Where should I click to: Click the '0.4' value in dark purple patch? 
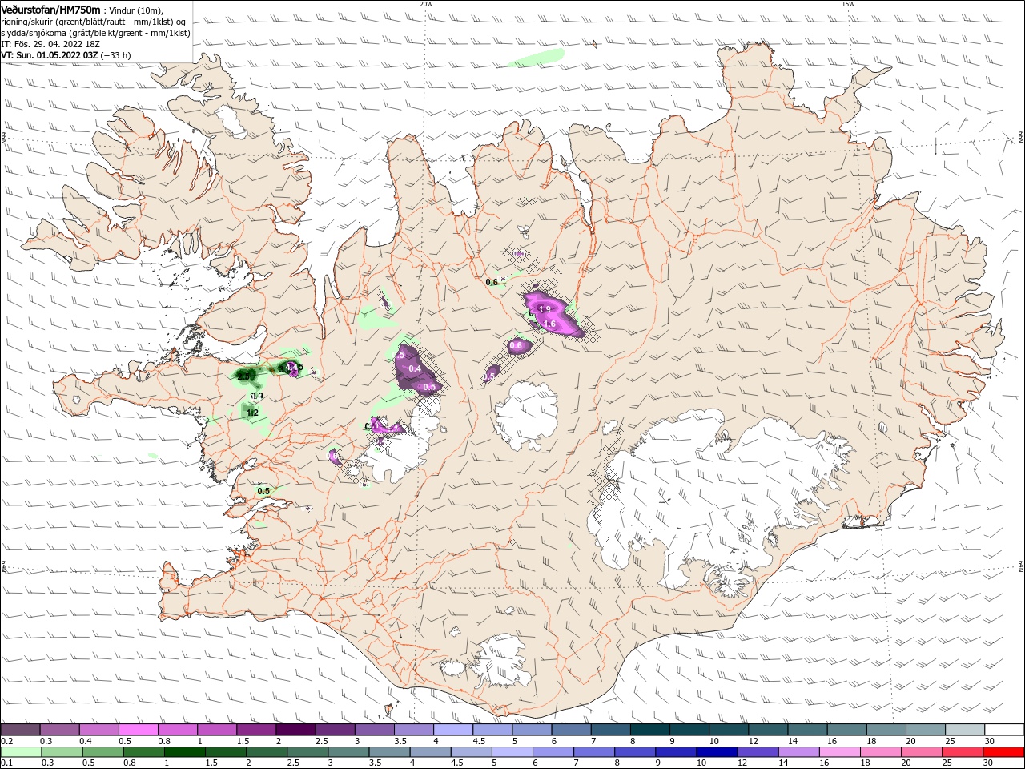pyautogui.click(x=415, y=368)
